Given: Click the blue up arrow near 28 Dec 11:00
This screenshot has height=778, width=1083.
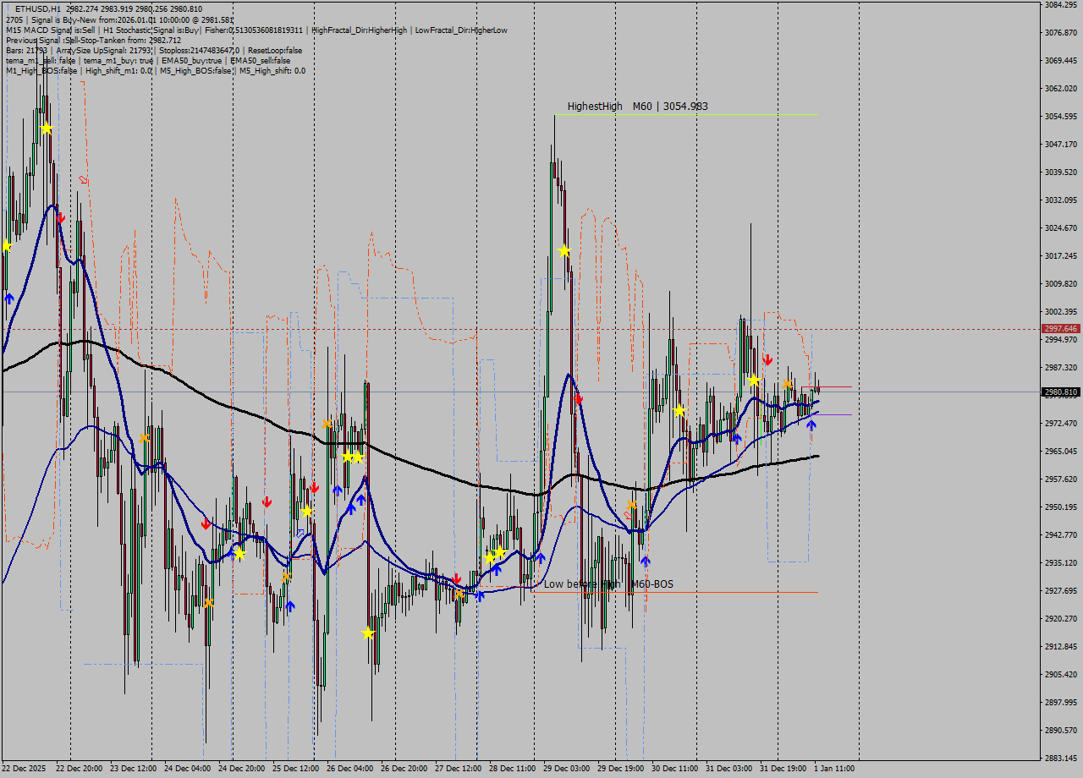Looking at the screenshot, I should 540,556.
